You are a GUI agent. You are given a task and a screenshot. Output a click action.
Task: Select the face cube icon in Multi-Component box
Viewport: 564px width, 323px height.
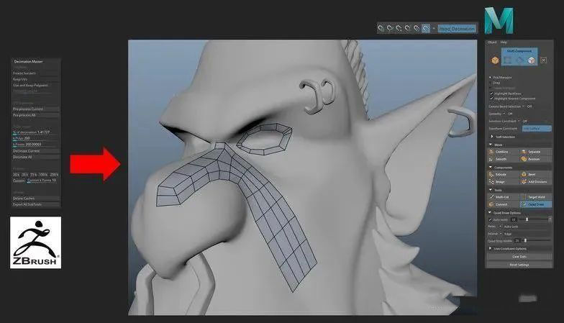pyautogui.click(x=531, y=60)
